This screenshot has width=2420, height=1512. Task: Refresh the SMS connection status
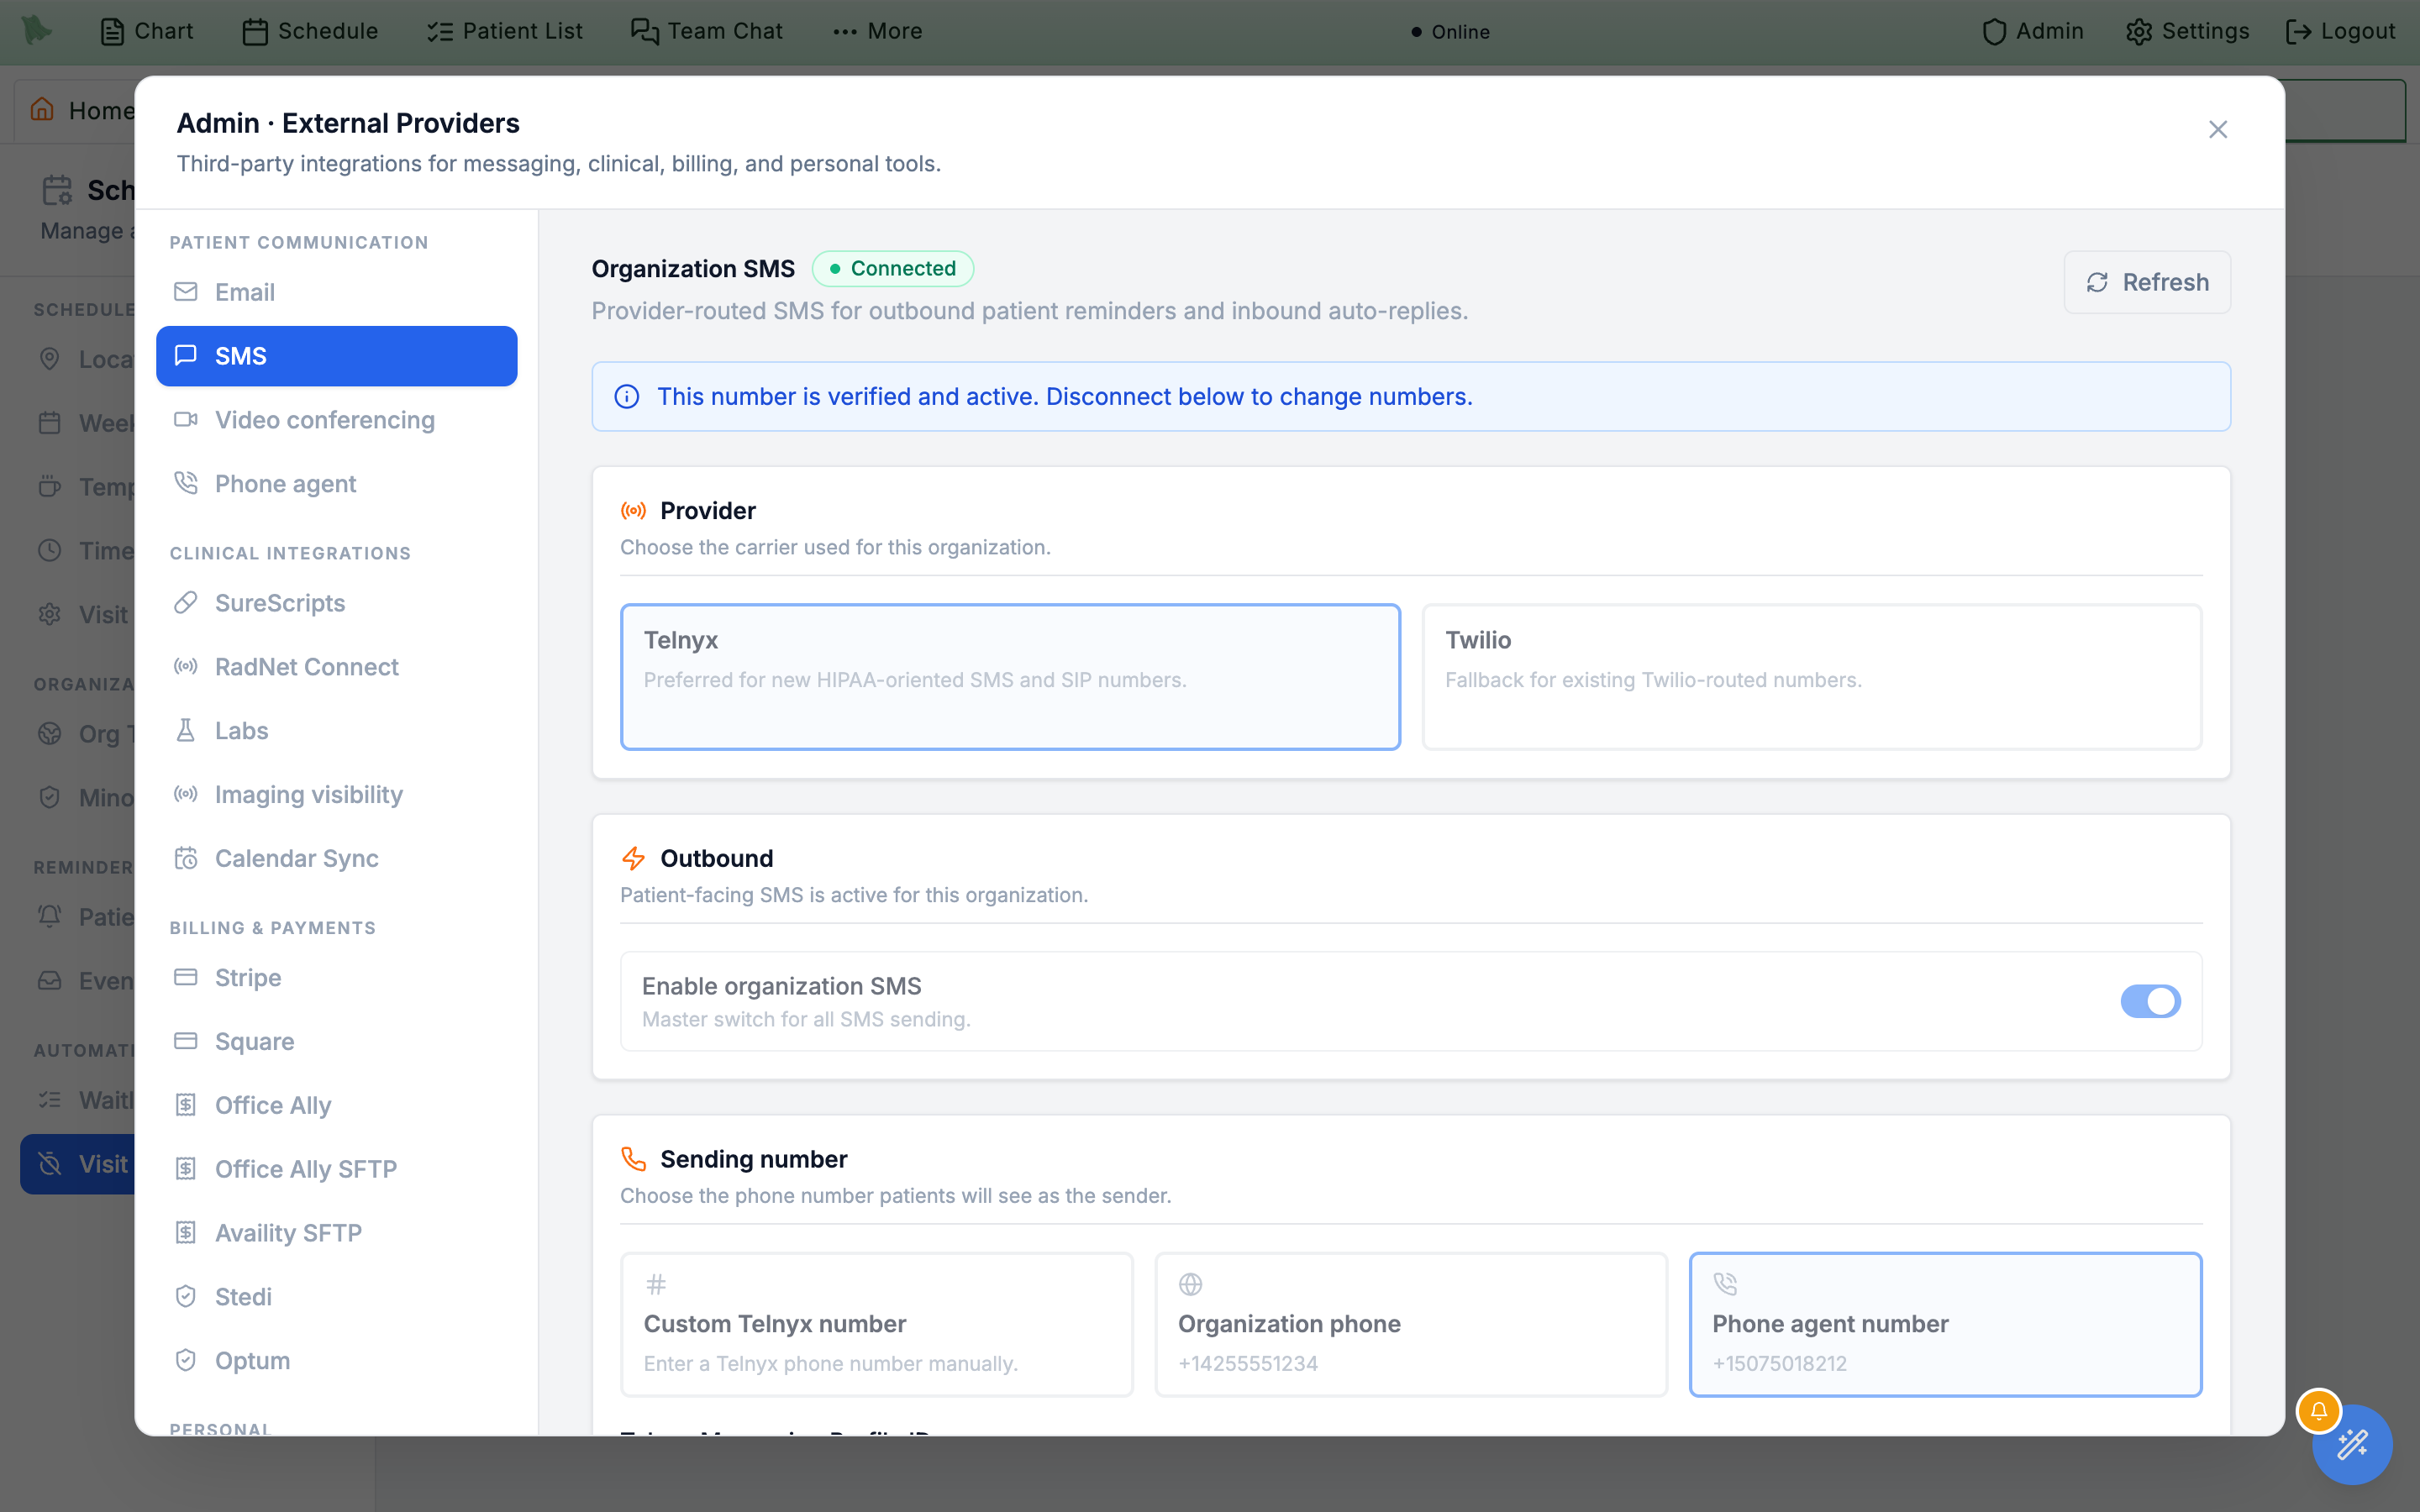[2147, 282]
